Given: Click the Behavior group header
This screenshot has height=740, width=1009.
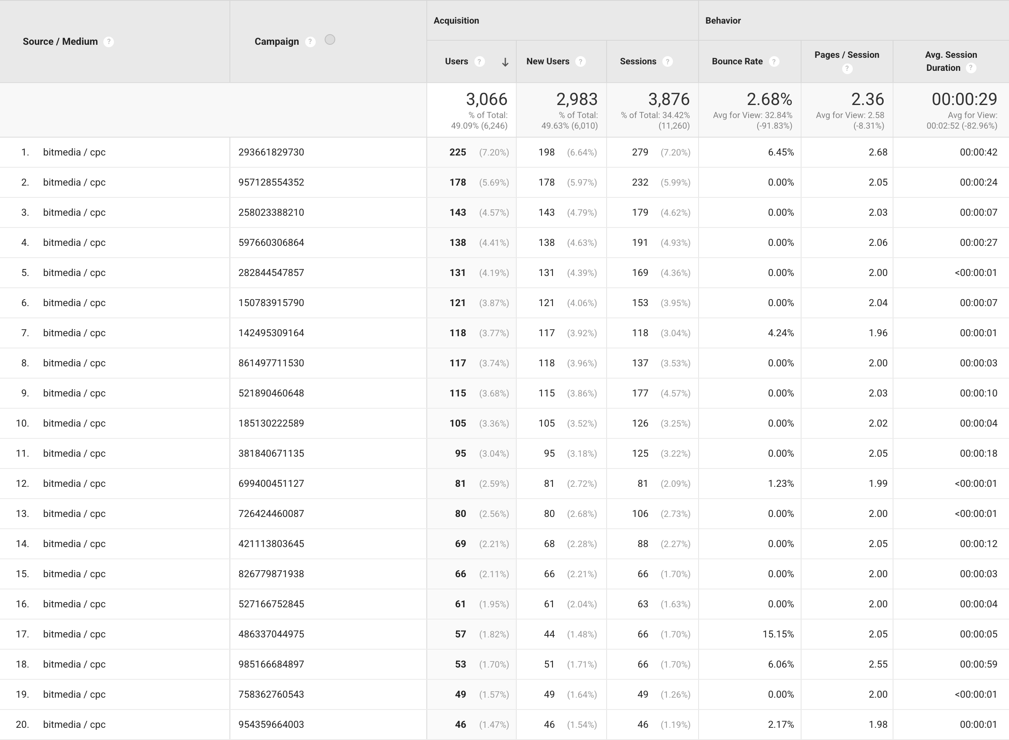Looking at the screenshot, I should 723,21.
